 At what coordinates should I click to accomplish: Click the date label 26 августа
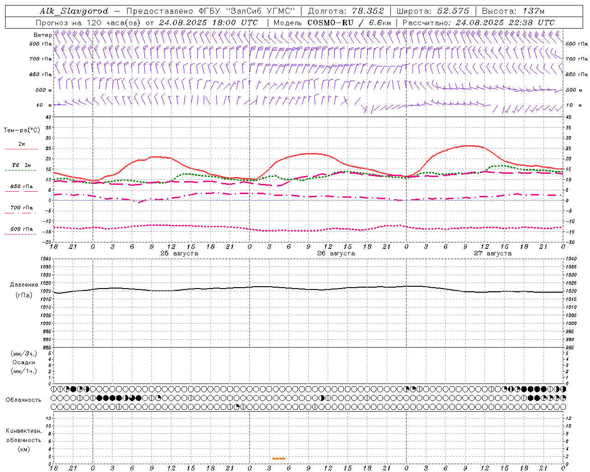point(336,254)
